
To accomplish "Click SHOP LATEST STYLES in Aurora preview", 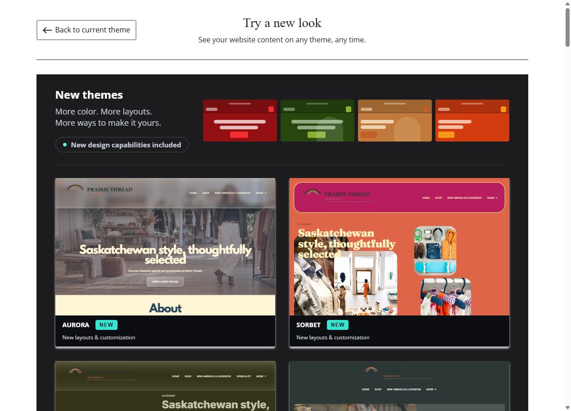I will [x=165, y=282].
